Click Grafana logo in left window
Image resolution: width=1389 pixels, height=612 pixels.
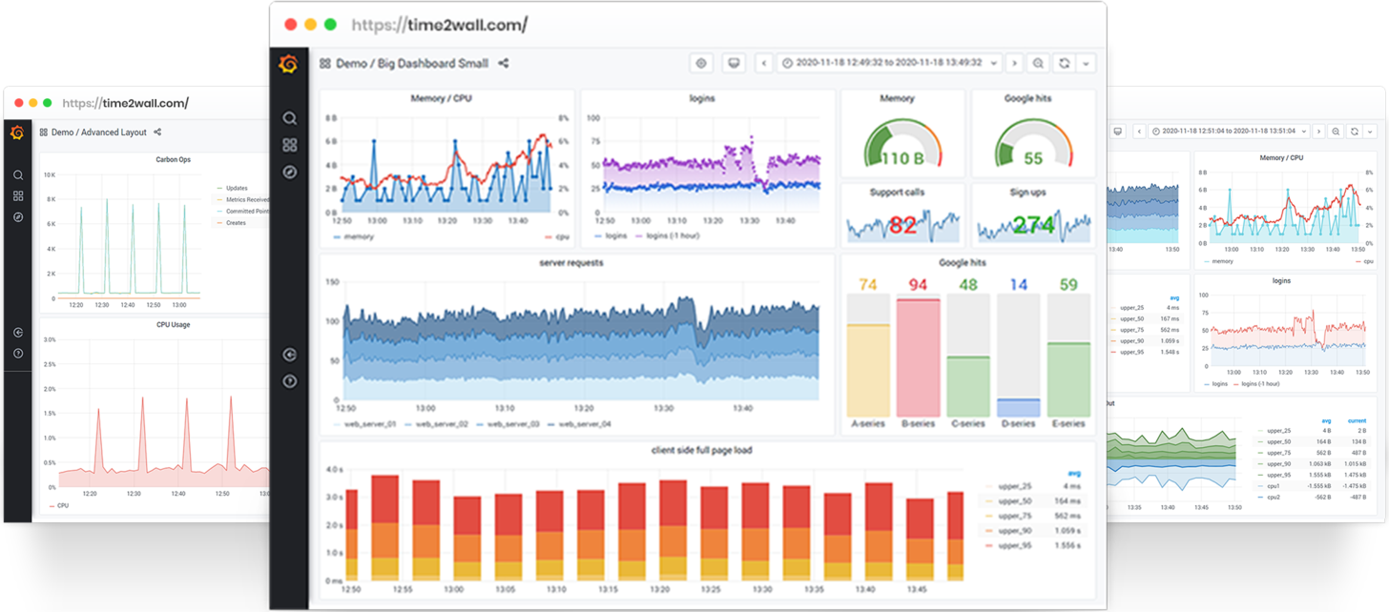point(17,133)
